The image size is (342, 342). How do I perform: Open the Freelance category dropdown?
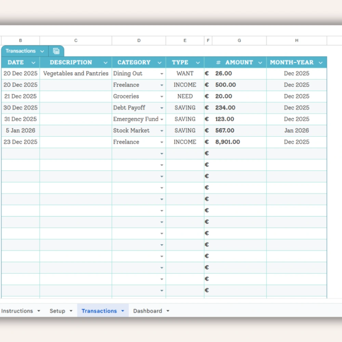coord(161,85)
